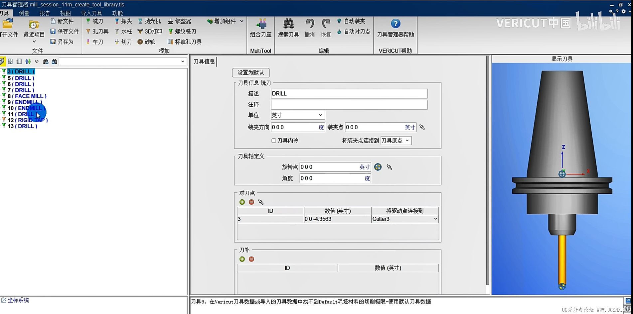Click the 0 0 -4.3563 value cell
This screenshot has width=633, height=314.
point(338,219)
